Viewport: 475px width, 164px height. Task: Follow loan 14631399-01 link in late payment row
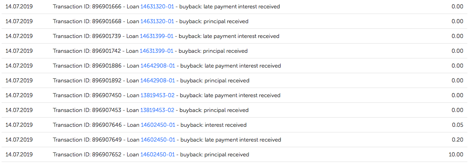[157, 36]
